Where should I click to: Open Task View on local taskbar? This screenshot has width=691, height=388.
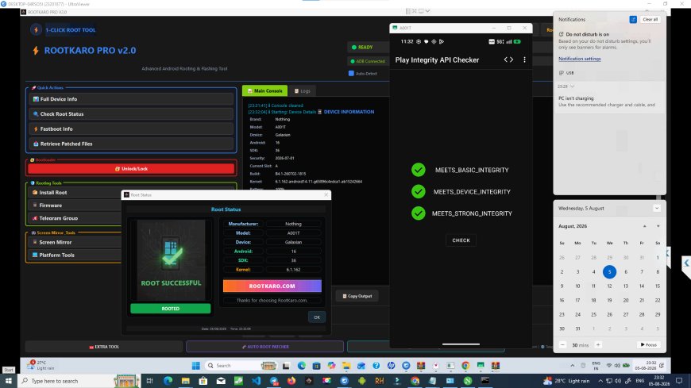pyautogui.click(x=149, y=381)
